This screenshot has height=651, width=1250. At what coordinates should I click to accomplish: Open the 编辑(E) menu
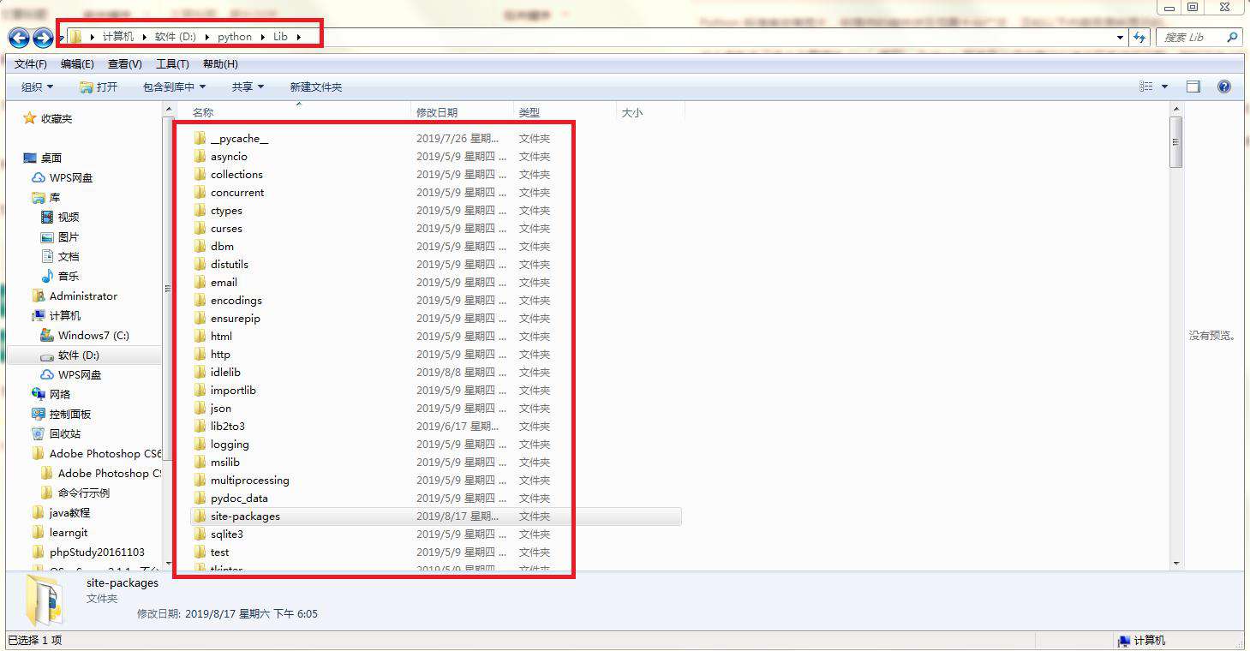click(x=77, y=64)
